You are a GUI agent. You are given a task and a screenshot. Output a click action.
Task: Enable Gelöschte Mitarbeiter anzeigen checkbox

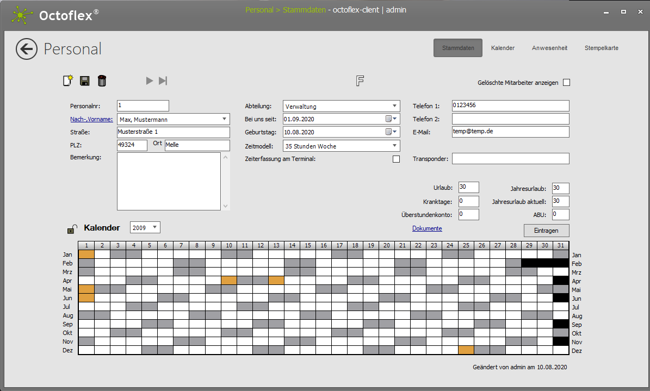566,83
